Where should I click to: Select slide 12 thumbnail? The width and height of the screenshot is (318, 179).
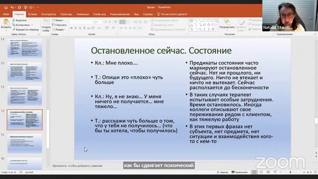pyautogui.click(x=25, y=72)
